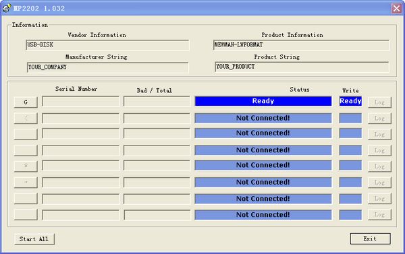
Task: Click the Exit button
Action: pyautogui.click(x=370, y=239)
